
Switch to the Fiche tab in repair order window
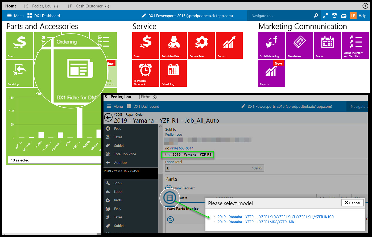click(x=145, y=97)
